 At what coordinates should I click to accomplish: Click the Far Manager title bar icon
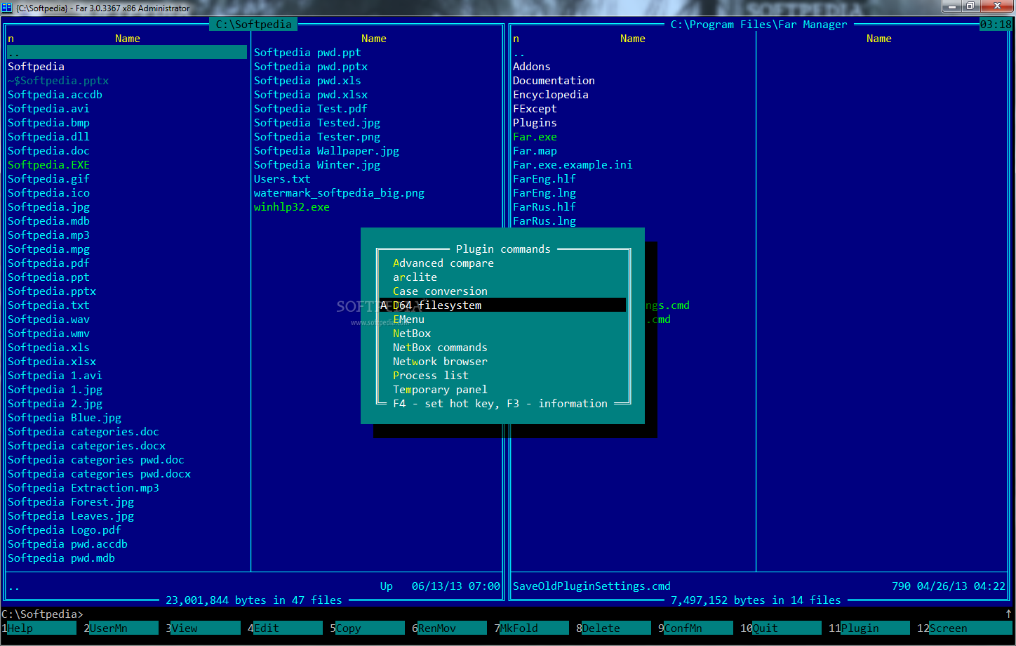7,8
